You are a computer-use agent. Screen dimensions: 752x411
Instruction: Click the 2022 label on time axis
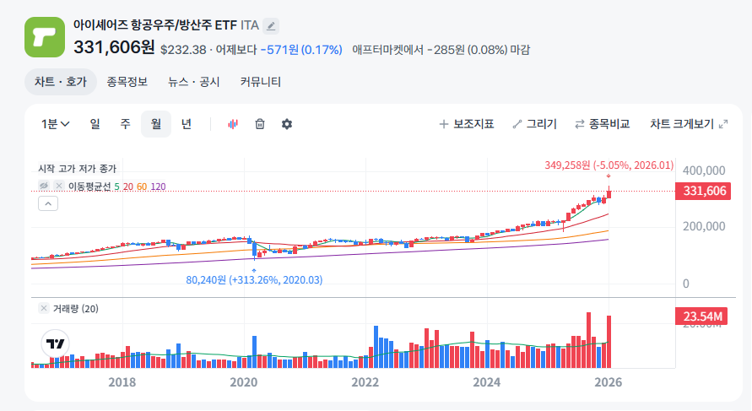pyautogui.click(x=365, y=382)
